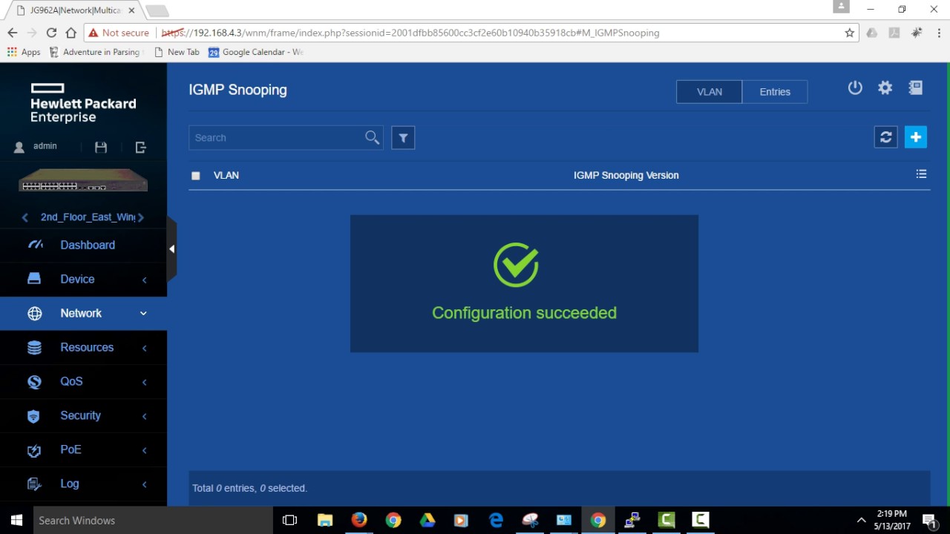Open Dashboard in the sidebar
Screen dimensions: 950x534
coord(83,245)
